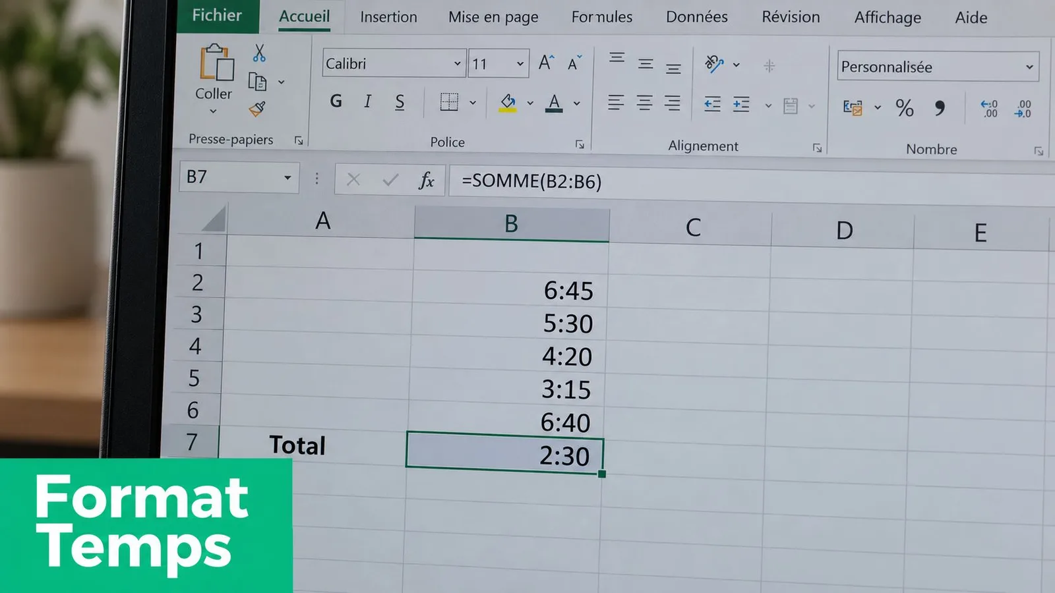The height and width of the screenshot is (593, 1055).
Task: Apply borders using the borders icon
Action: [x=449, y=102]
